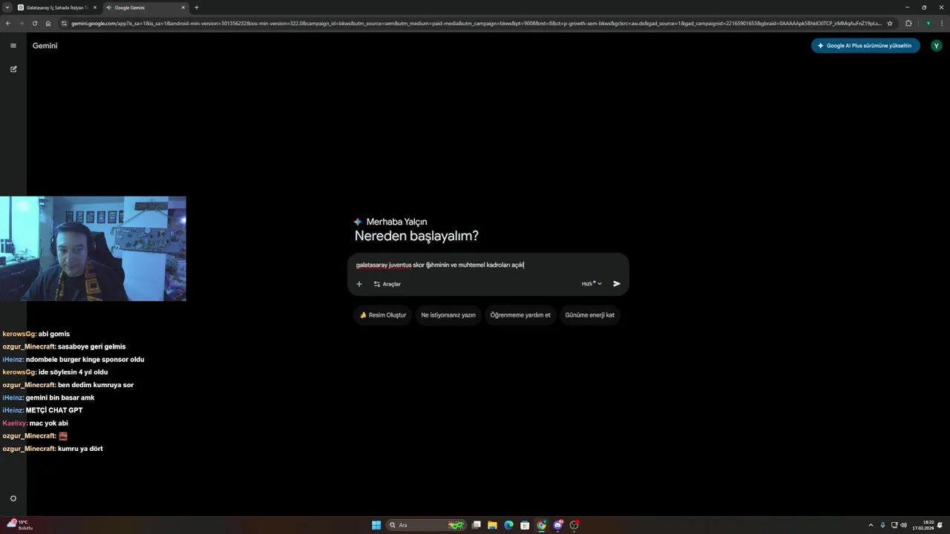Click the microphone tray icon

point(882,525)
